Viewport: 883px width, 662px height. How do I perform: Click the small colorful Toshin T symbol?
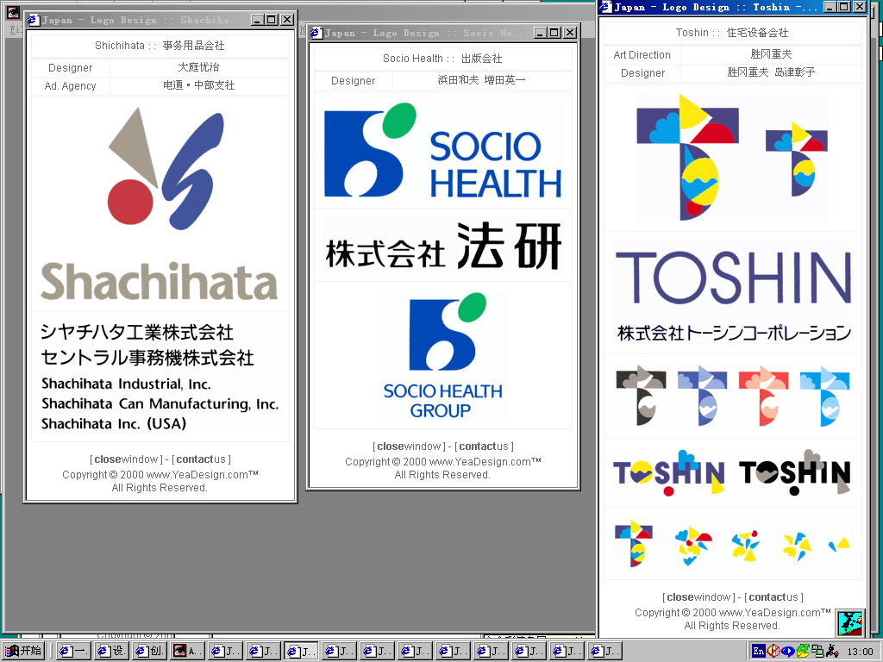pyautogui.click(x=796, y=159)
